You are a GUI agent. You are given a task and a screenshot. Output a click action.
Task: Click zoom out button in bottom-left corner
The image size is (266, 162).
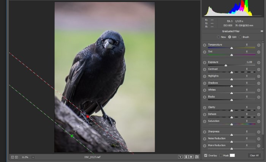[12, 157]
